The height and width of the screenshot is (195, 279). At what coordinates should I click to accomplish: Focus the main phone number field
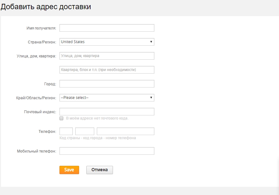click(125, 131)
